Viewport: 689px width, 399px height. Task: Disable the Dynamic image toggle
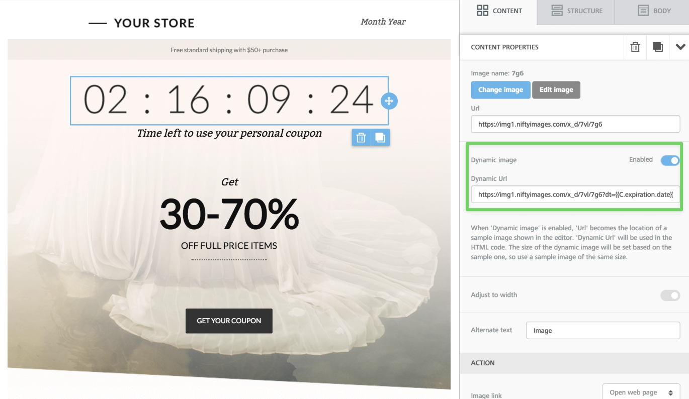click(x=670, y=160)
